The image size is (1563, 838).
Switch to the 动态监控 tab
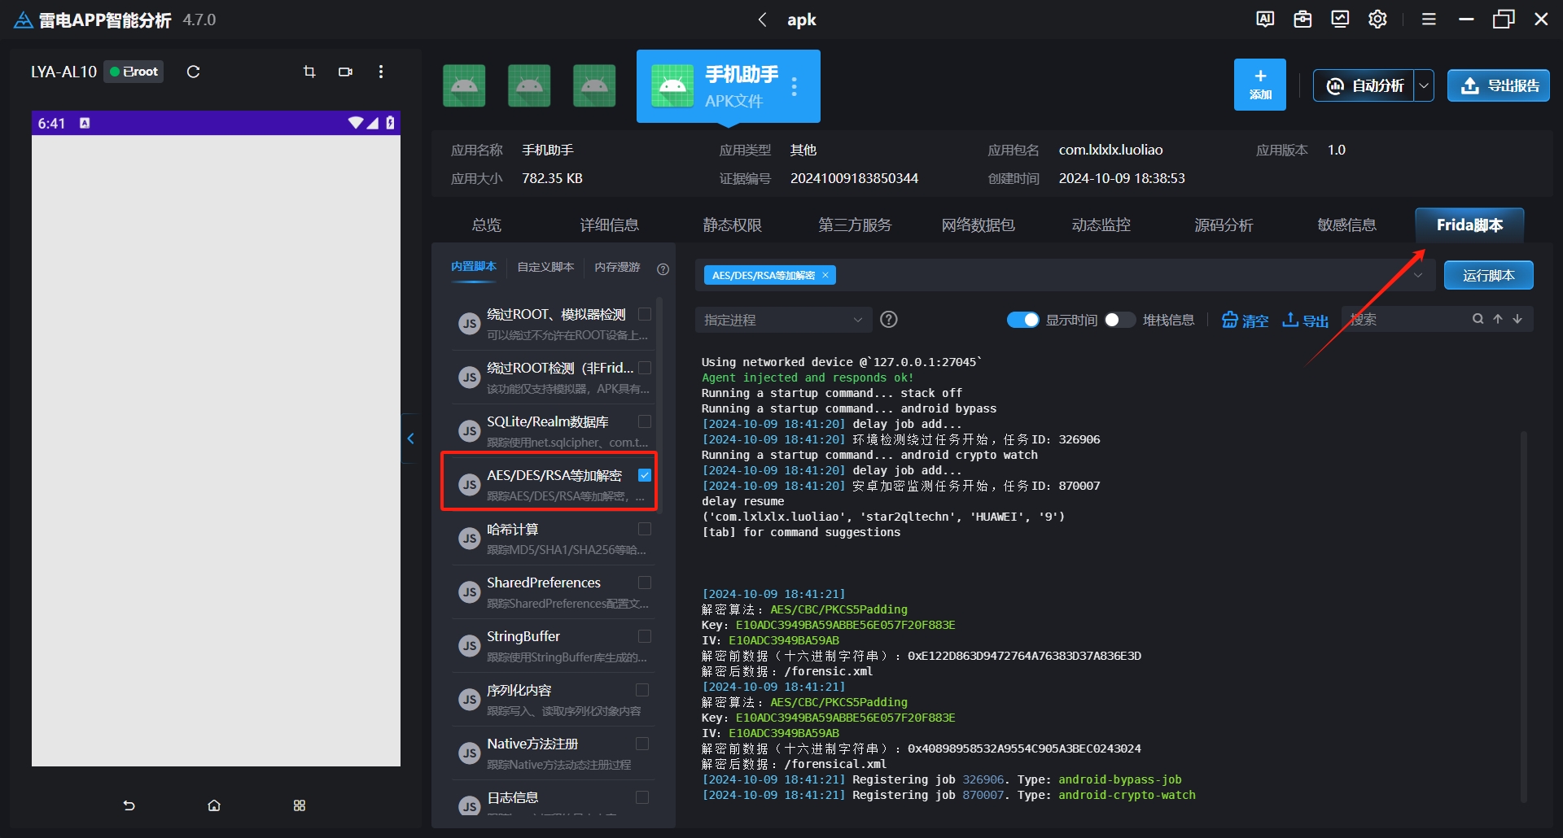[1101, 225]
